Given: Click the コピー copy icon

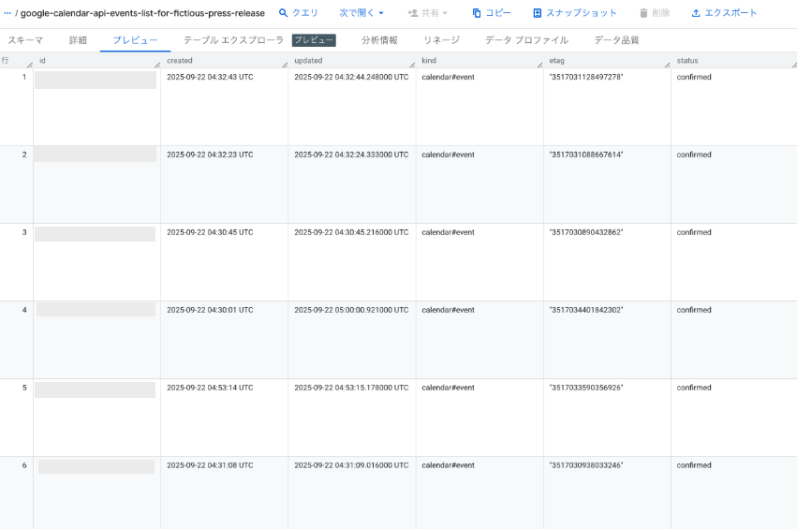Looking at the screenshot, I should pyautogui.click(x=477, y=13).
